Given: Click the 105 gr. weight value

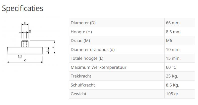Looking at the screenshot, I should click(172, 94).
